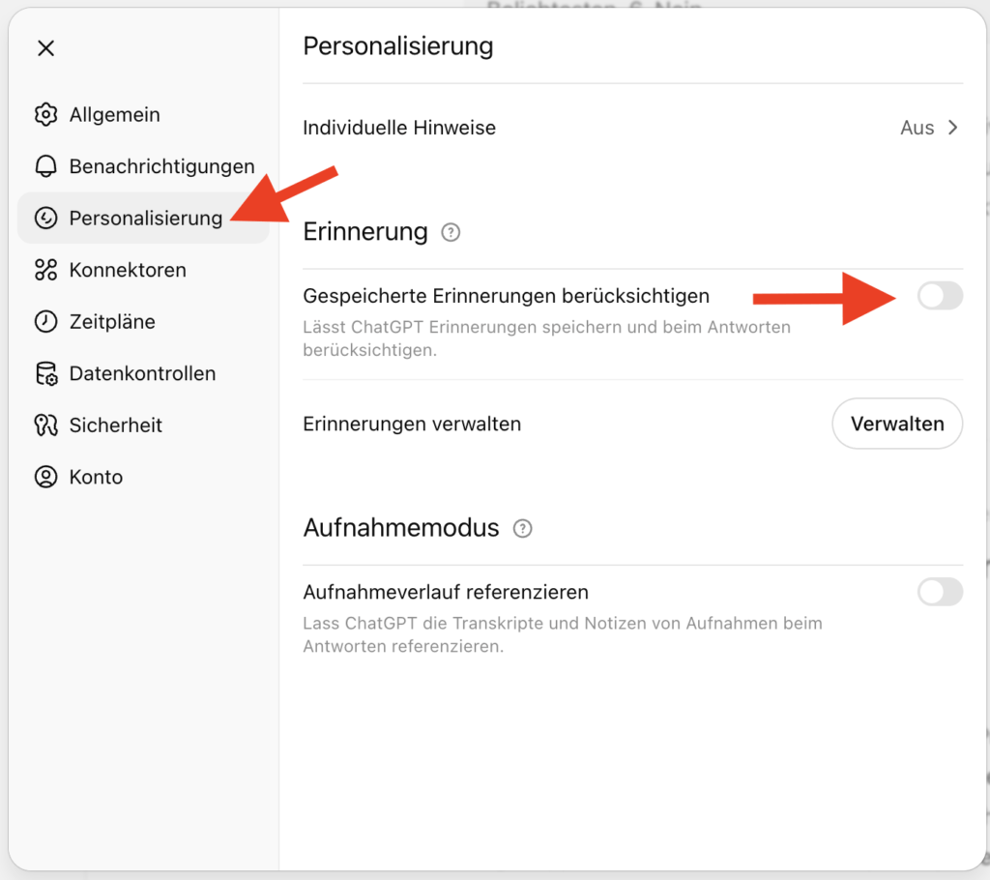Select the Zeitpläne clock icon
Screen dimensions: 990x880
(x=45, y=321)
